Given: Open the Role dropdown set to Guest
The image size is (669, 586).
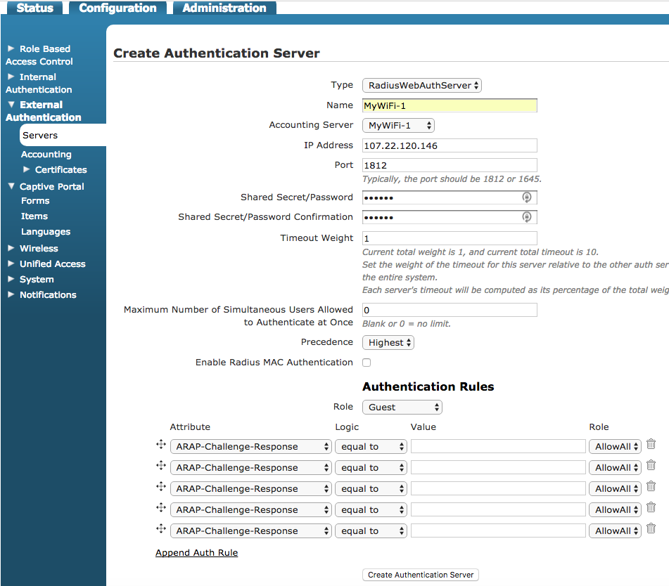Looking at the screenshot, I should point(402,408).
